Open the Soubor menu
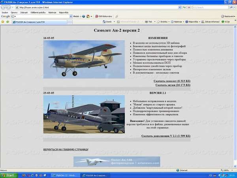Viewport: 237px width, 178px height. point(5,13)
